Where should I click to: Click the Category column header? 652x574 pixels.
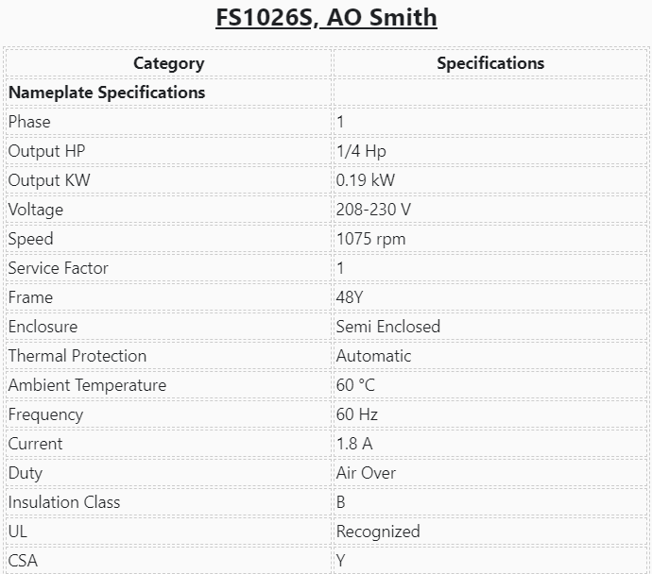168,63
